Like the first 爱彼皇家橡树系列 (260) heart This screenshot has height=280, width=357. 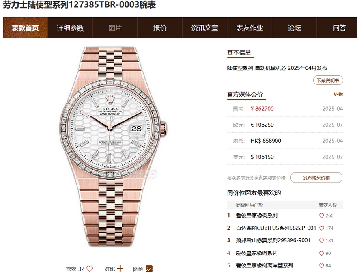[x=321, y=215]
